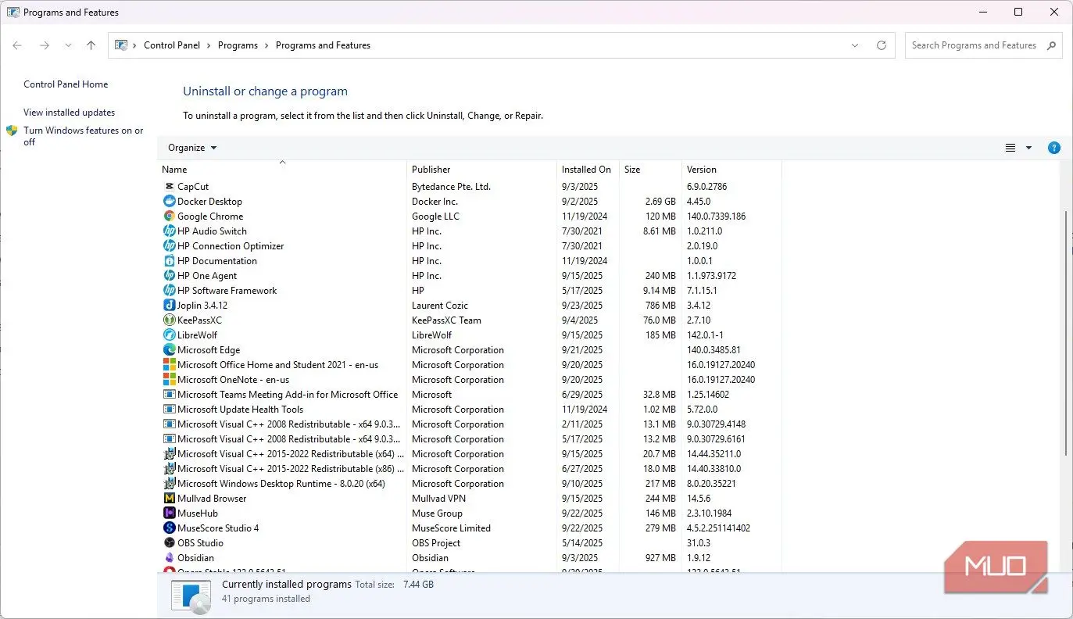Image resolution: width=1073 pixels, height=619 pixels.
Task: Select the Microsoft Visual C++ 2015-2022 (x64) row
Action: (x=469, y=454)
